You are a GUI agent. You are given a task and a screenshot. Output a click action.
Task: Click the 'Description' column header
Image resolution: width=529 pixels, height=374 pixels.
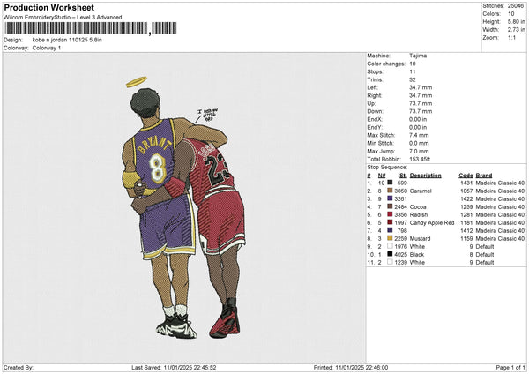tap(426, 176)
